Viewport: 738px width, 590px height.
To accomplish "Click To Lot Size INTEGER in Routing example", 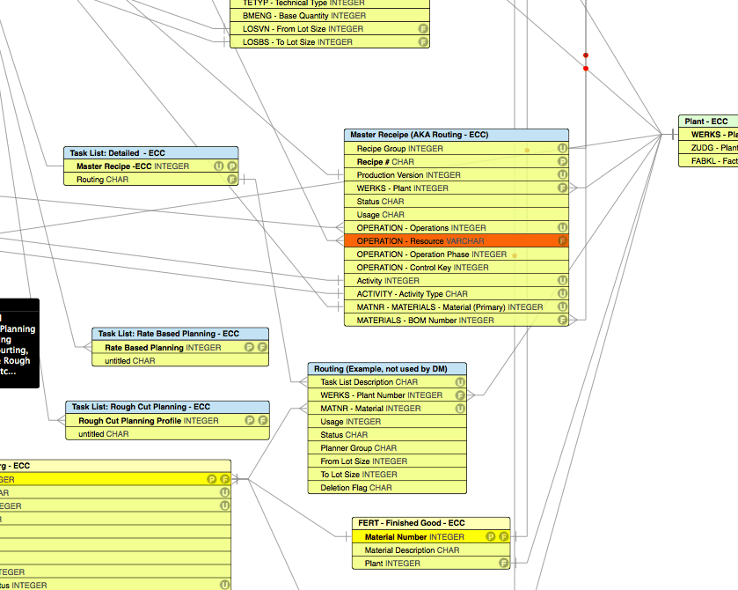I will (387, 474).
